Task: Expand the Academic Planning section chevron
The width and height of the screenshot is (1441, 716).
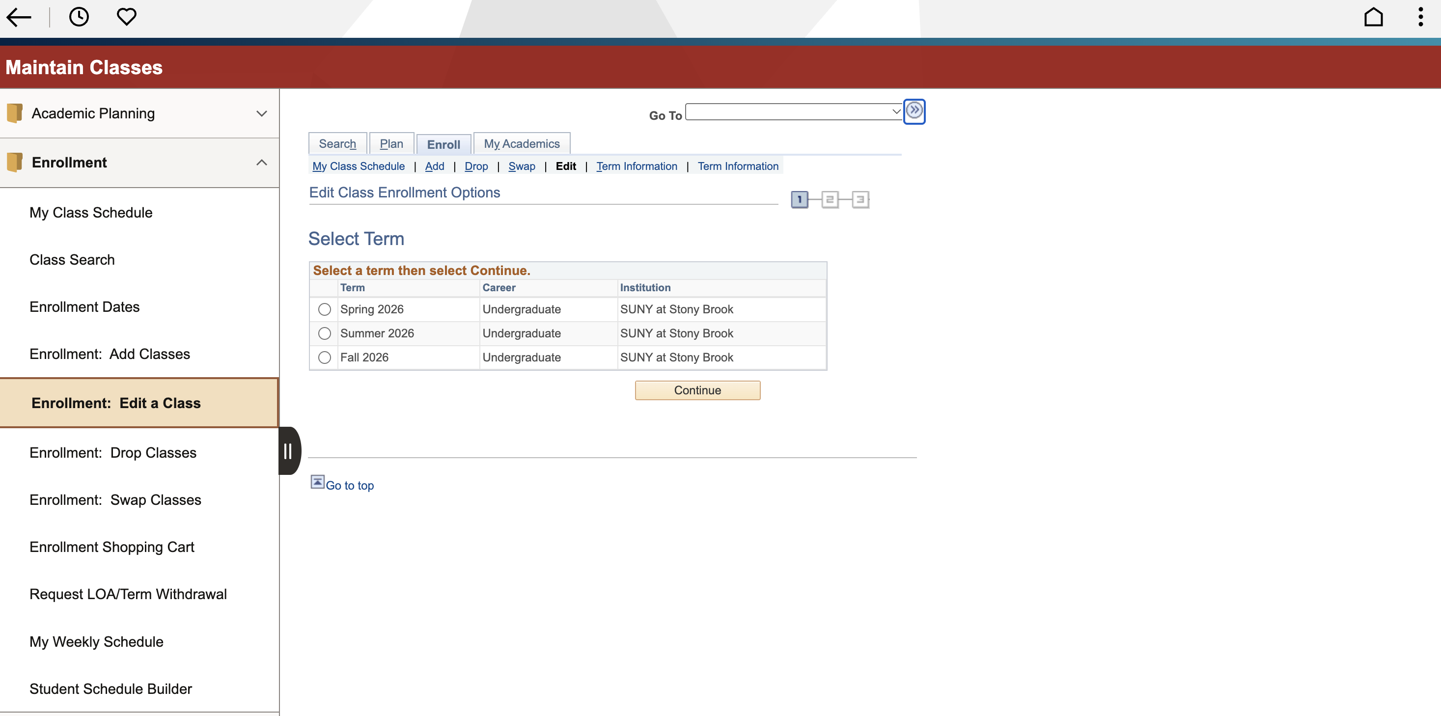Action: 261,113
